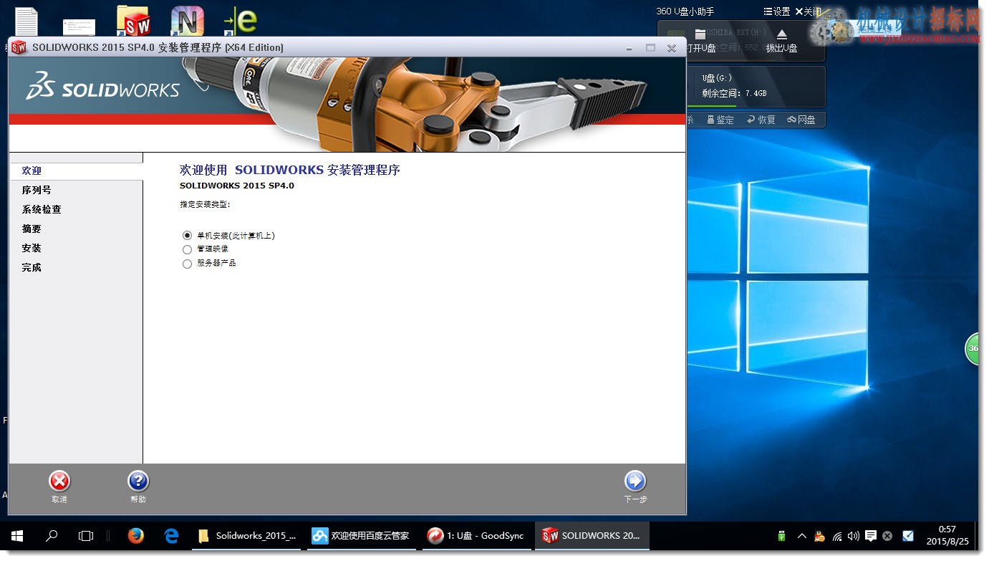Click the green USB tray icon
Screen dimensions: 989x561
(x=781, y=536)
